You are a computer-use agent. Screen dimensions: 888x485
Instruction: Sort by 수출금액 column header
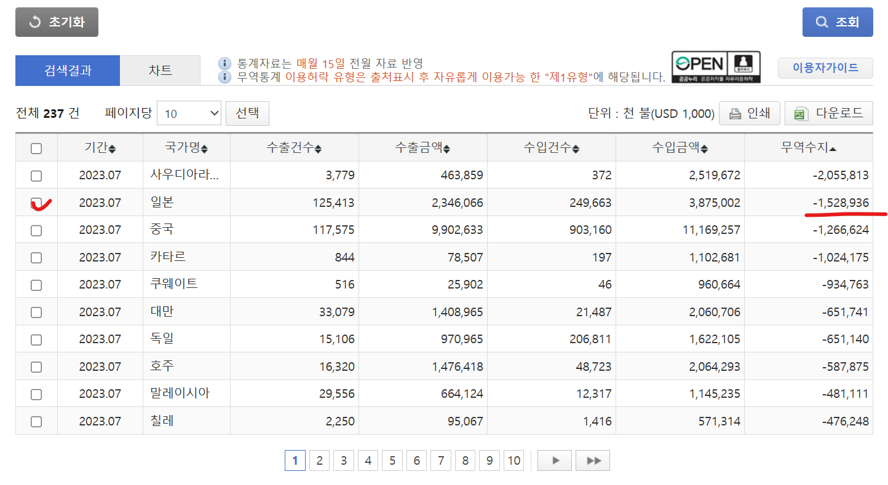[x=422, y=148]
